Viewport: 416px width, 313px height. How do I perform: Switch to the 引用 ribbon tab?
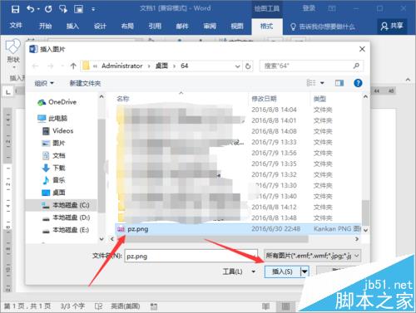pyautogui.click(x=155, y=26)
